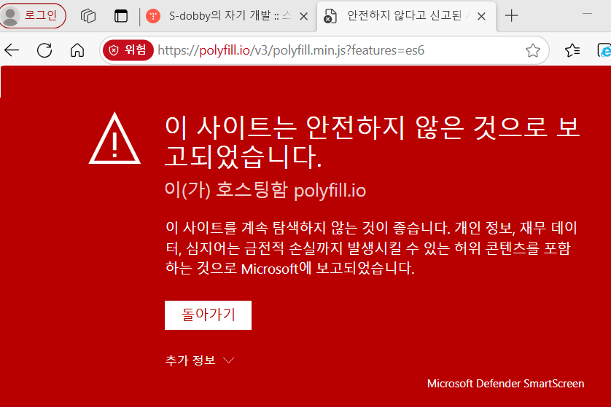Select the 안전하지 않다고 신고된 tab
Screen dimensions: 611x407
pos(405,16)
